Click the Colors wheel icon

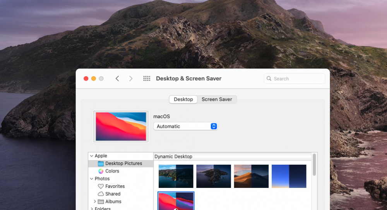[101, 171]
